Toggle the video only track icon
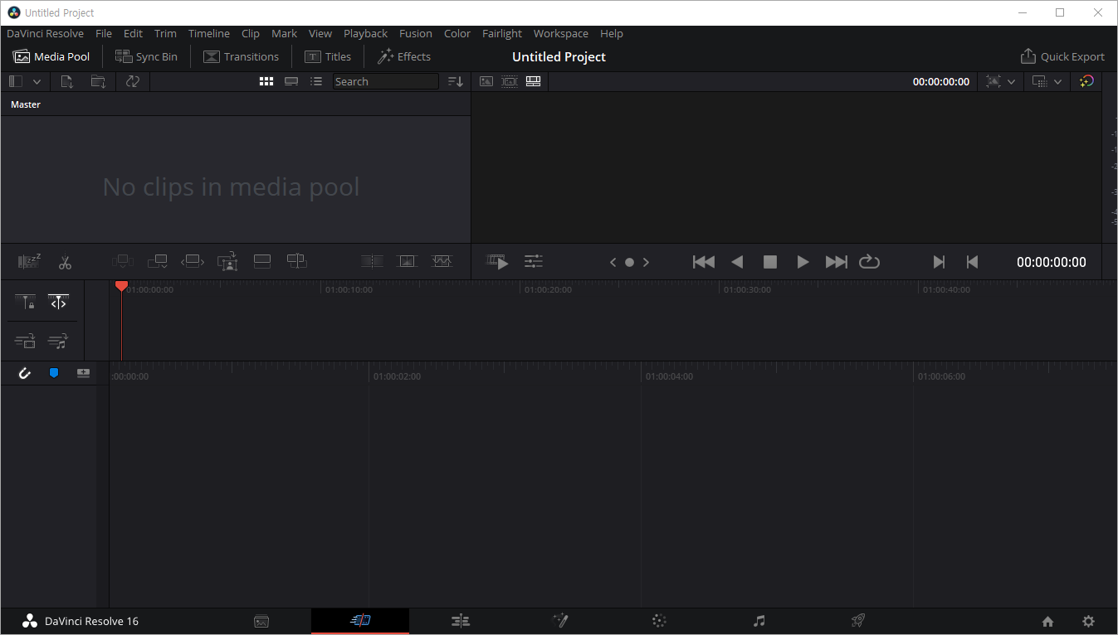 click(25, 341)
